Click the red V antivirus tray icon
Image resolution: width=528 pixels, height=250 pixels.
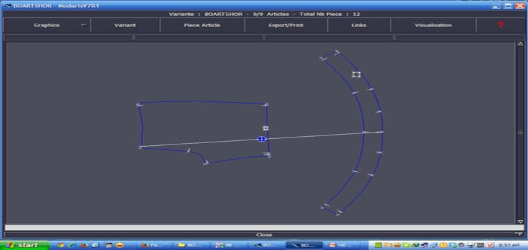(490, 245)
